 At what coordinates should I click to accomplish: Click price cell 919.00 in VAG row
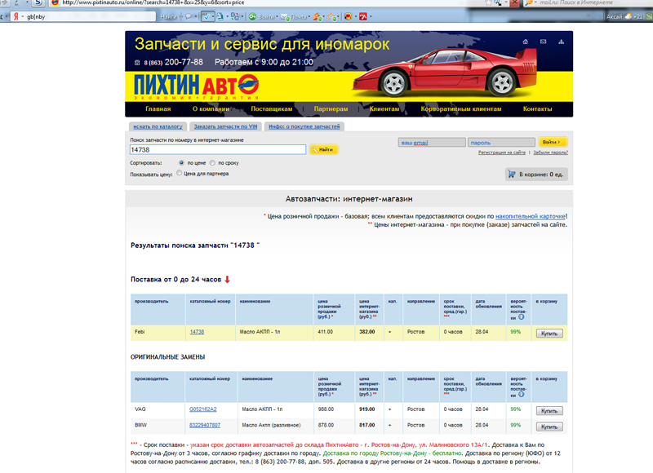point(366,409)
